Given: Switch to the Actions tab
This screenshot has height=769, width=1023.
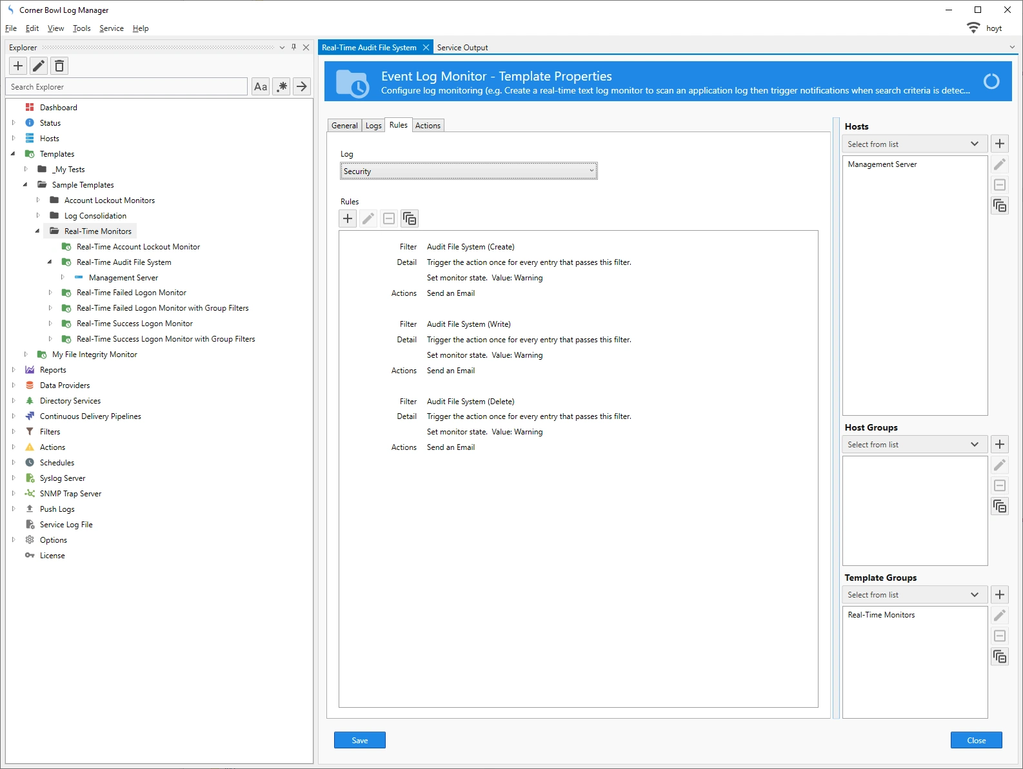Looking at the screenshot, I should tap(428, 126).
